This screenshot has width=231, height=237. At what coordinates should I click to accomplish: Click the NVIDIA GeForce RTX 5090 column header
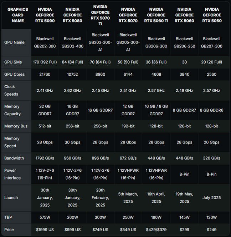coord(45,15)
